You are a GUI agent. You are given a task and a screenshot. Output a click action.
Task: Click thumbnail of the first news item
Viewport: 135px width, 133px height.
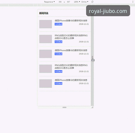click(46, 24)
